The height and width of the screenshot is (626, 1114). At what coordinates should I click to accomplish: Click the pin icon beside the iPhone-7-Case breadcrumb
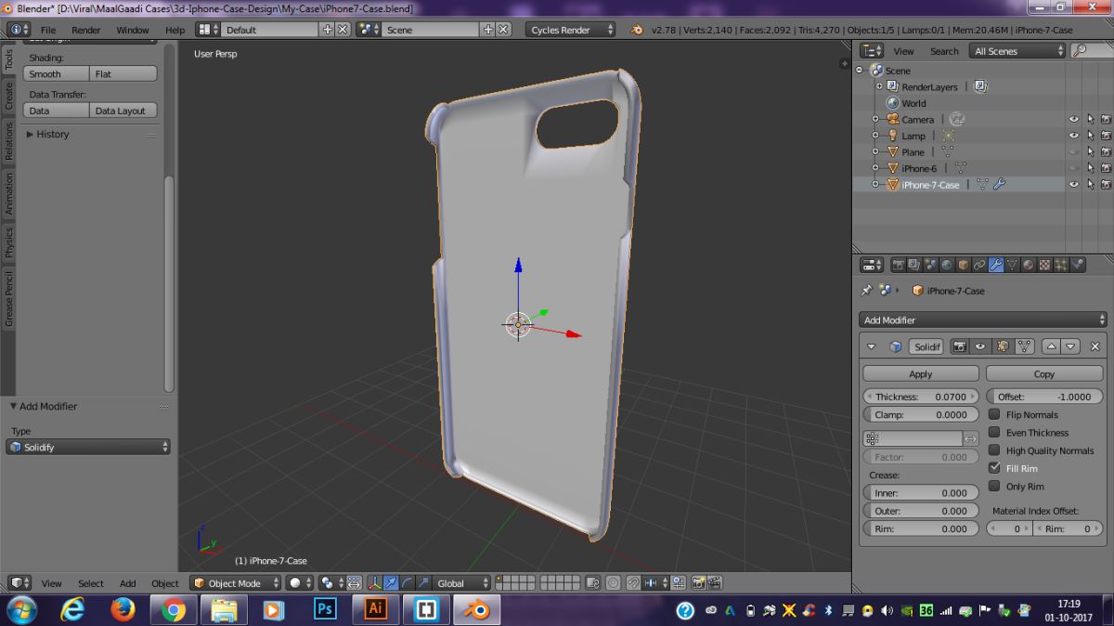(x=867, y=291)
